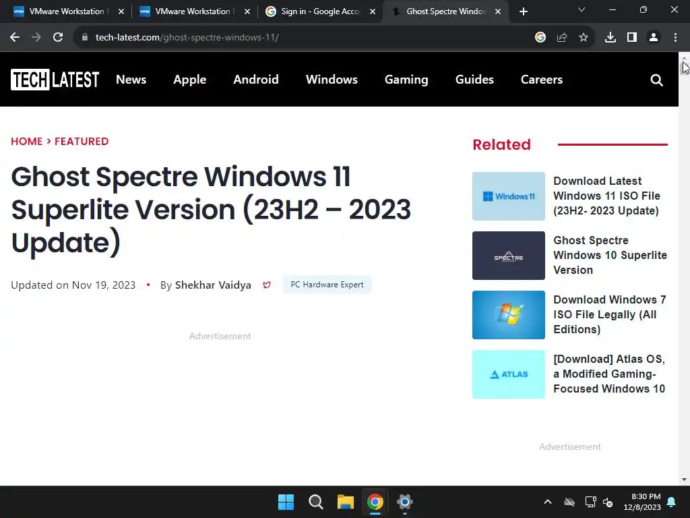Click the HOME breadcrumb link
The height and width of the screenshot is (518, 690).
[x=26, y=142]
